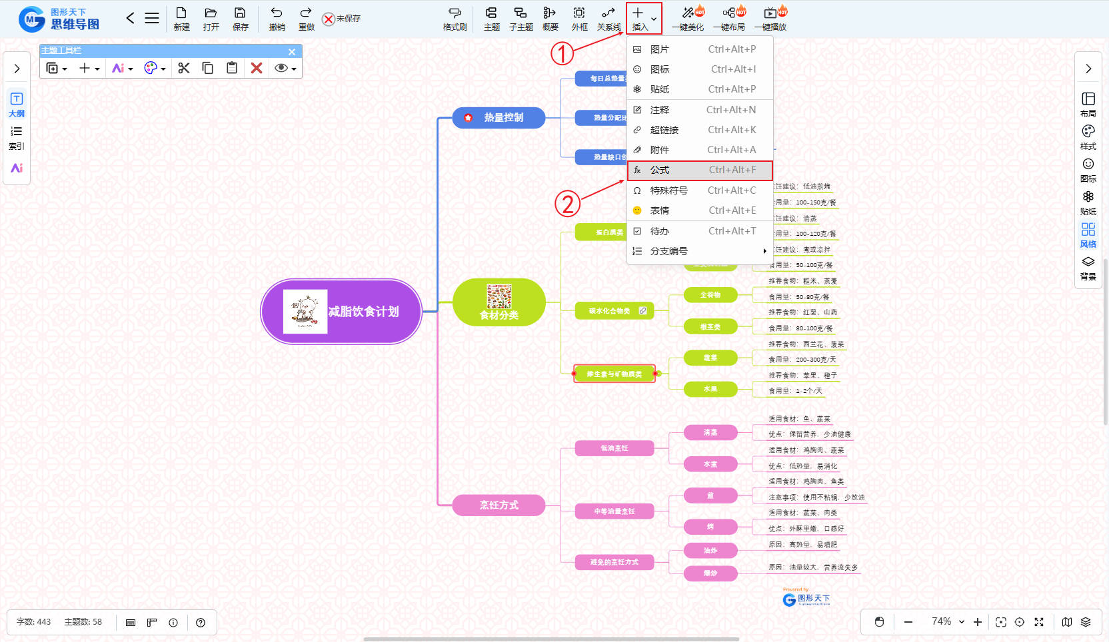The image size is (1109, 642).
Task: Expand the Branch numbering (分支编号) submenu
Action: (x=699, y=251)
